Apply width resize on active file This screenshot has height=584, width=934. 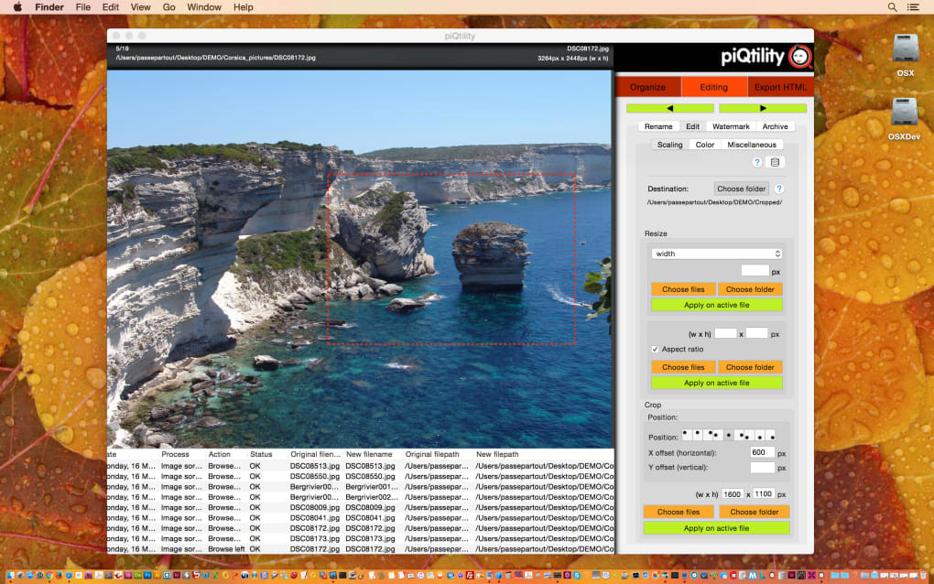coord(717,305)
